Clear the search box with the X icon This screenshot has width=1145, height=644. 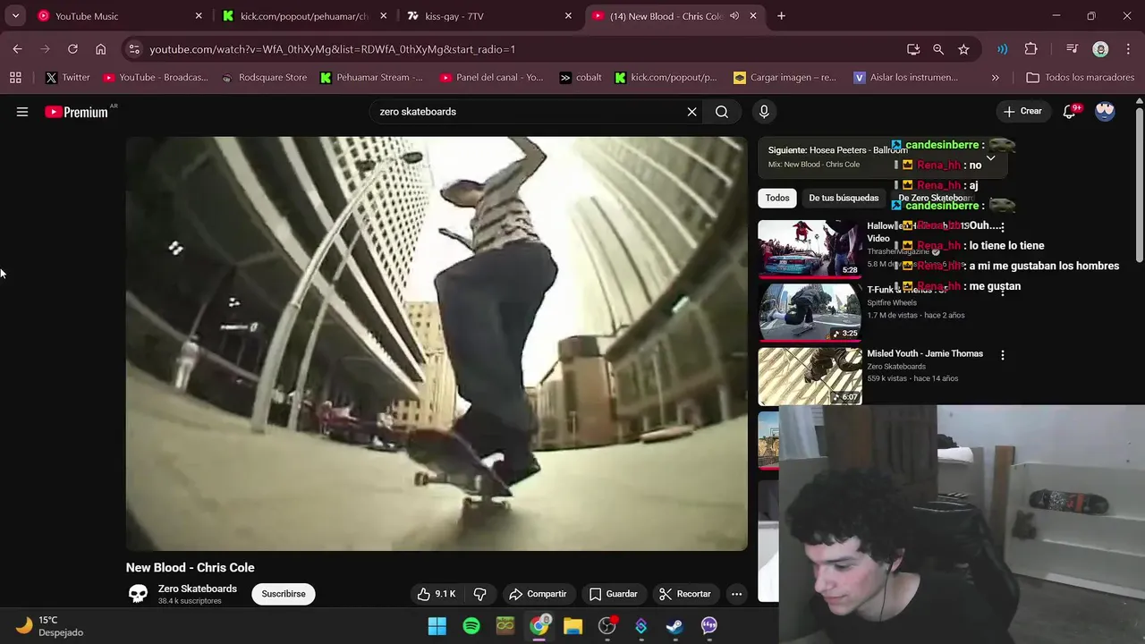click(691, 112)
